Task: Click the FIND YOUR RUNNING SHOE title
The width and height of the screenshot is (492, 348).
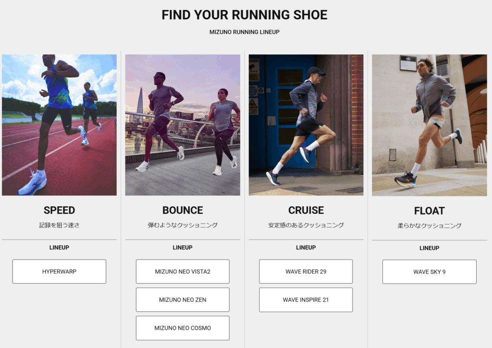Action: 245,15
